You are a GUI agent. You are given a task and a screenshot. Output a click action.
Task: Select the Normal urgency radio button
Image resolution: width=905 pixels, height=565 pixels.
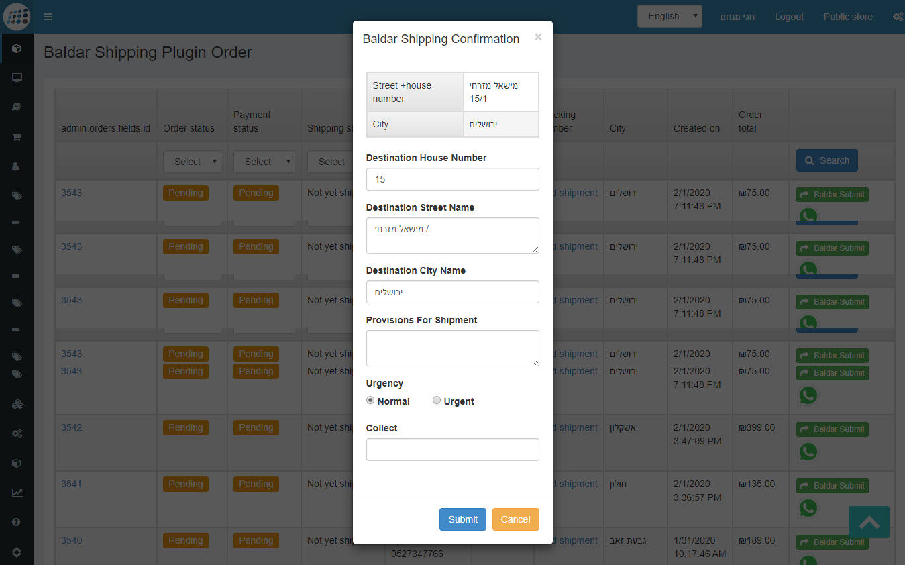pyautogui.click(x=370, y=400)
